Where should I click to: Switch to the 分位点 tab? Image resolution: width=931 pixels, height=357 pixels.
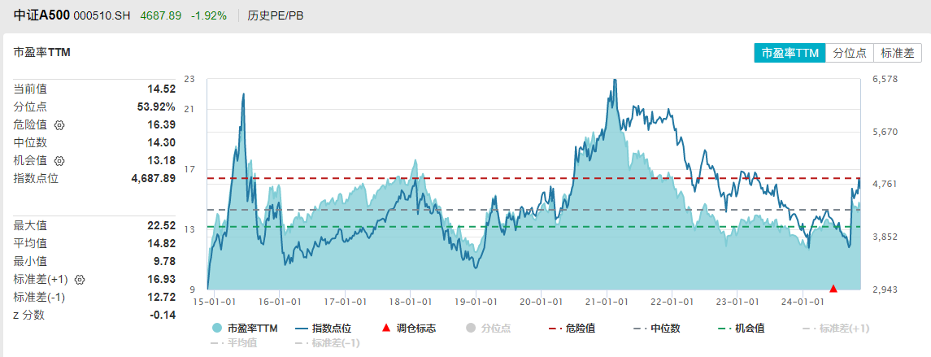(849, 53)
